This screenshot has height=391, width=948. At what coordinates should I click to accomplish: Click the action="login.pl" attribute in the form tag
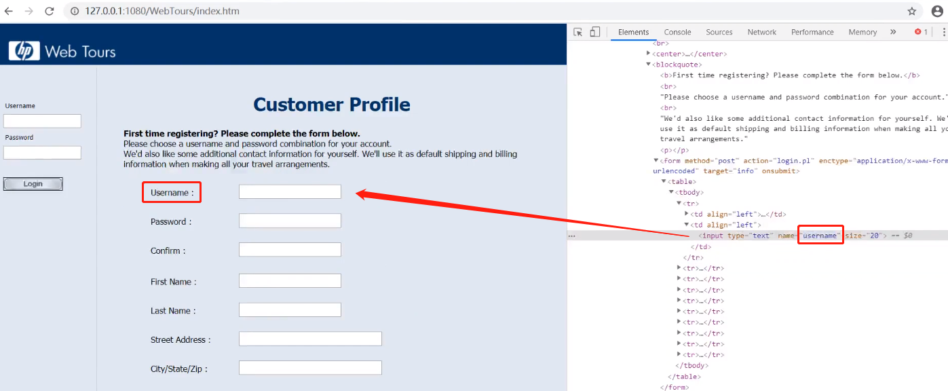coord(779,161)
